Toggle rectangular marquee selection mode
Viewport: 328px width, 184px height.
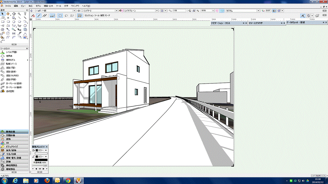coord(60,16)
